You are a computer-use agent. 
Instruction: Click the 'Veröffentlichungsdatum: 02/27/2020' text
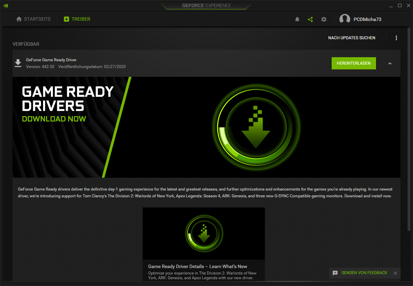click(92, 67)
